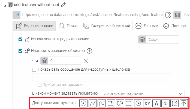Pick the freehand polygon tool
The width and height of the screenshot is (190, 109).
point(120,103)
